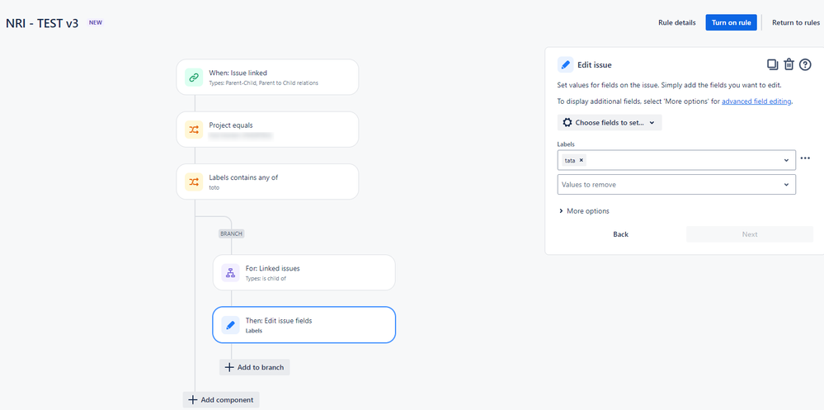Follow the advanced field editing link
The height and width of the screenshot is (410, 824).
(x=756, y=101)
